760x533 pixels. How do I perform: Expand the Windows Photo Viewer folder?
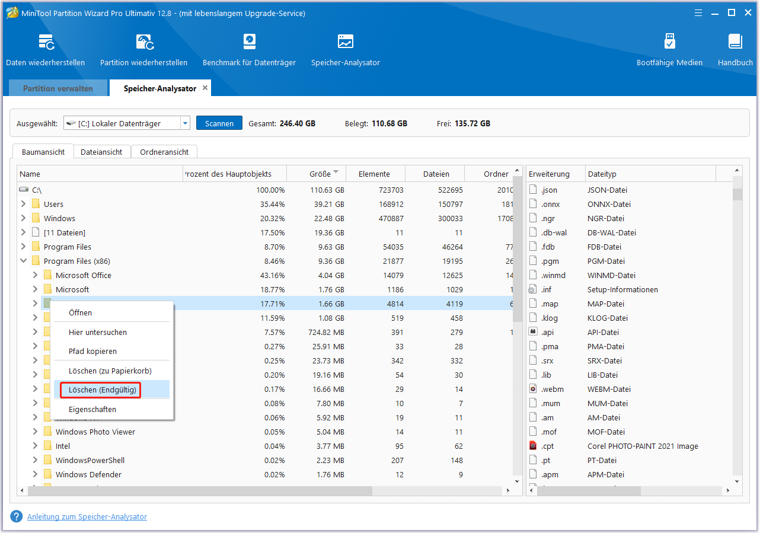(35, 432)
